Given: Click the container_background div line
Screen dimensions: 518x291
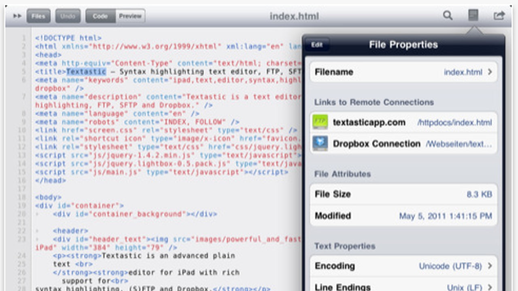Looking at the screenshot, I should [x=135, y=214].
